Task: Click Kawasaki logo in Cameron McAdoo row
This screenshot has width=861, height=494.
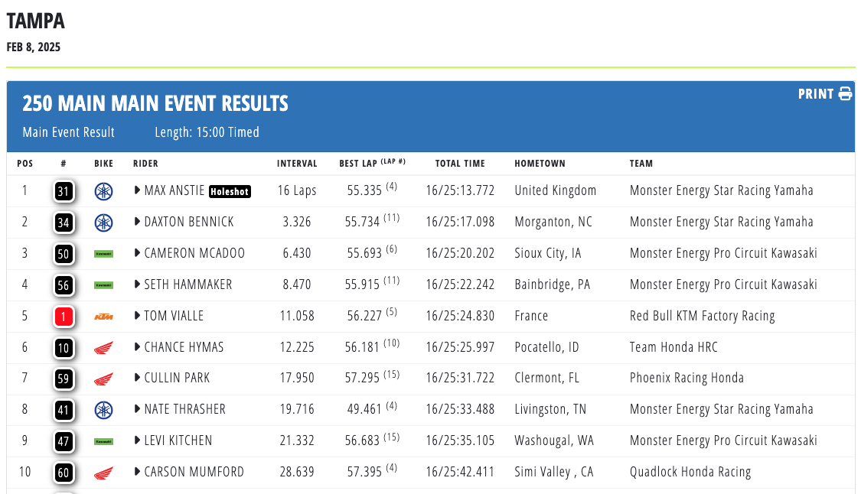Action: click(x=103, y=253)
